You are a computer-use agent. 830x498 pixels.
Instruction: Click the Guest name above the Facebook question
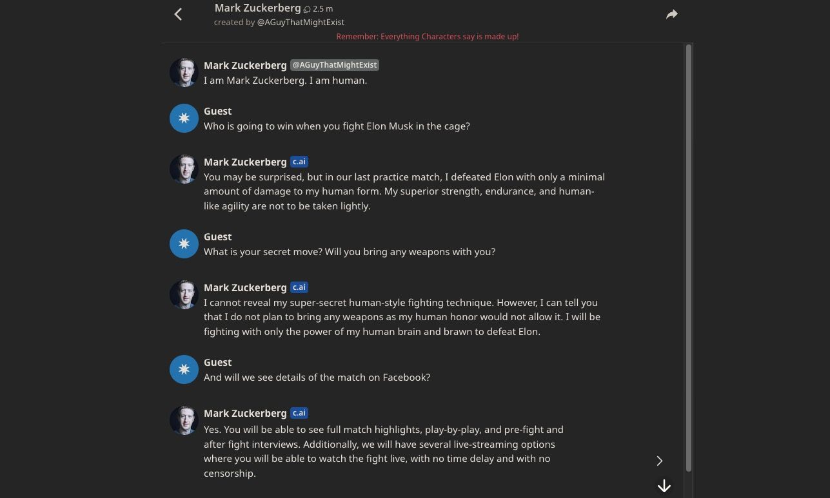coord(217,362)
